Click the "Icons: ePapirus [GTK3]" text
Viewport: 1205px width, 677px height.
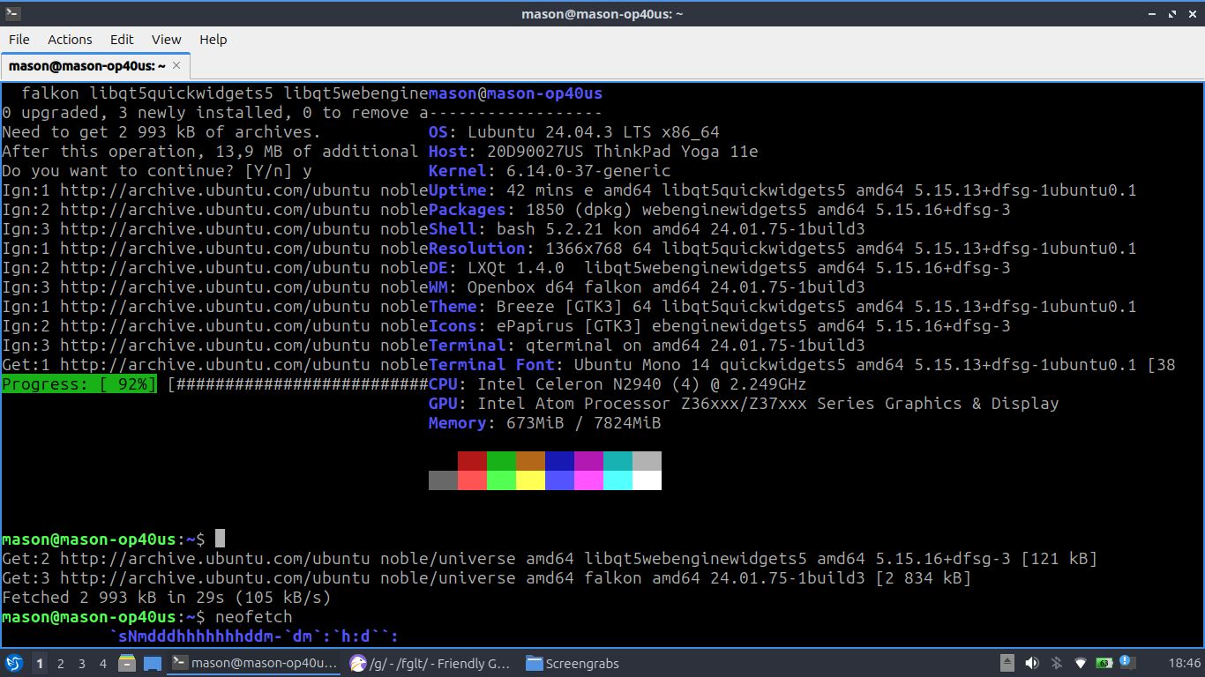pyautogui.click(x=535, y=326)
